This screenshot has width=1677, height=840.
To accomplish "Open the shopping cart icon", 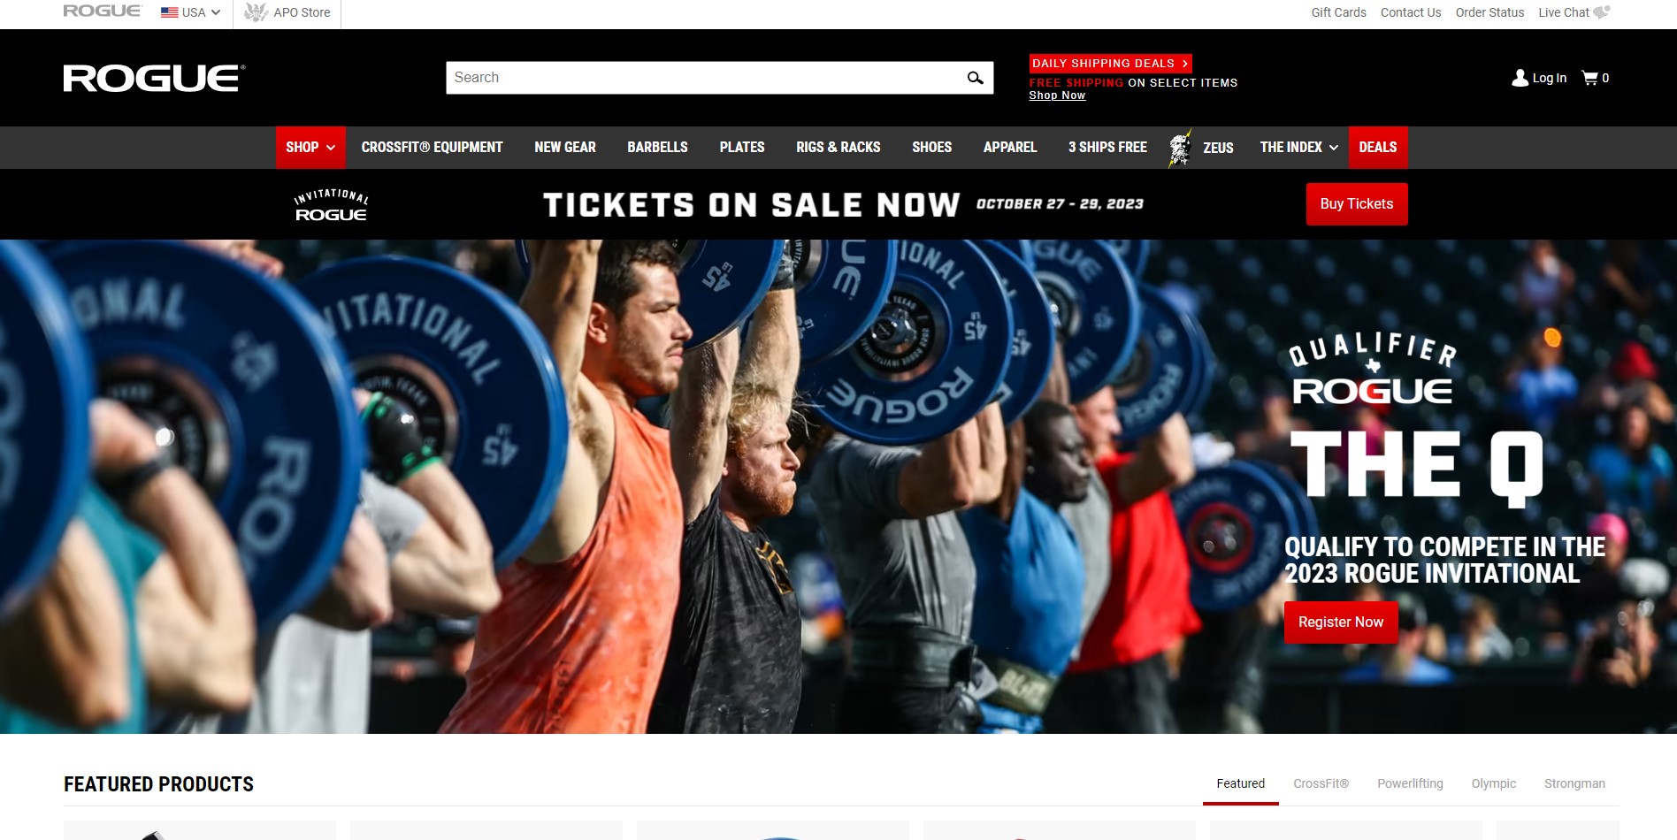I will click(x=1589, y=78).
